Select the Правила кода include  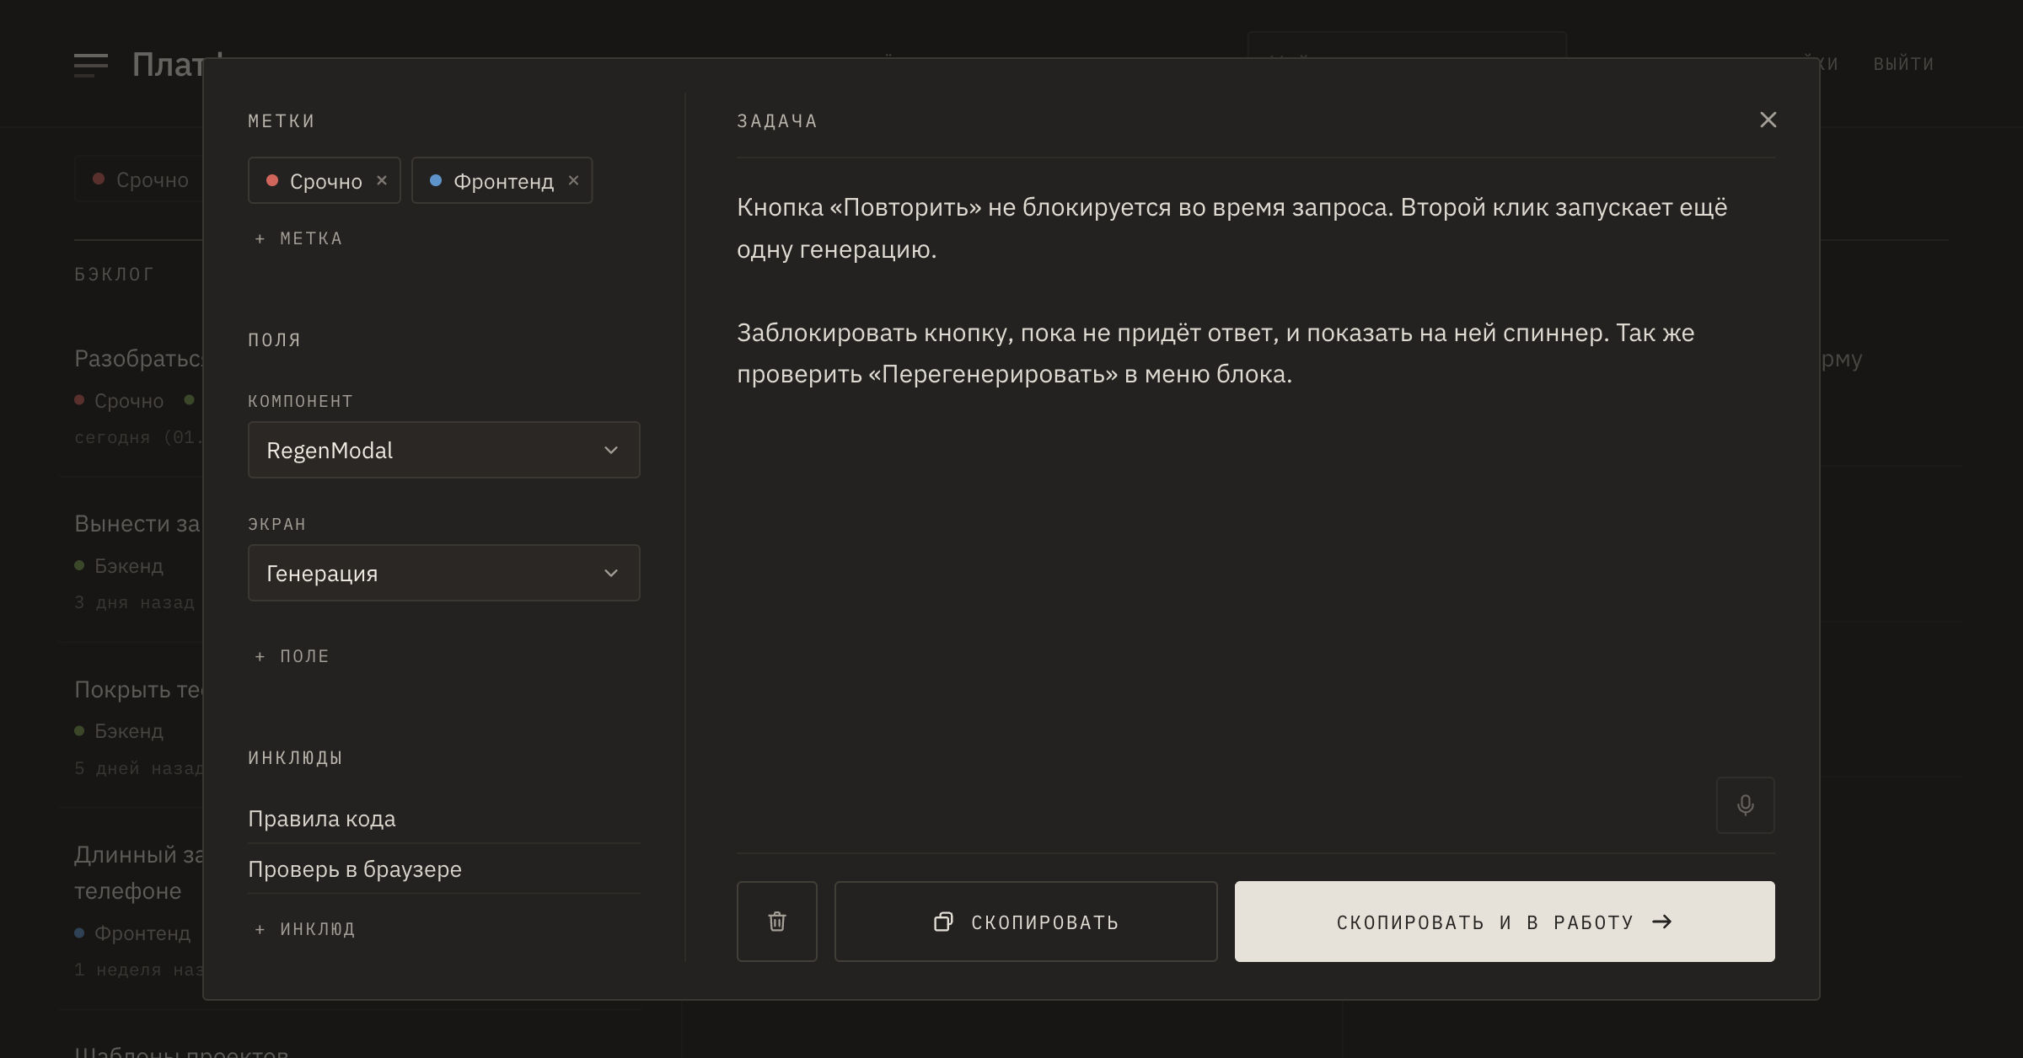tap(444, 819)
